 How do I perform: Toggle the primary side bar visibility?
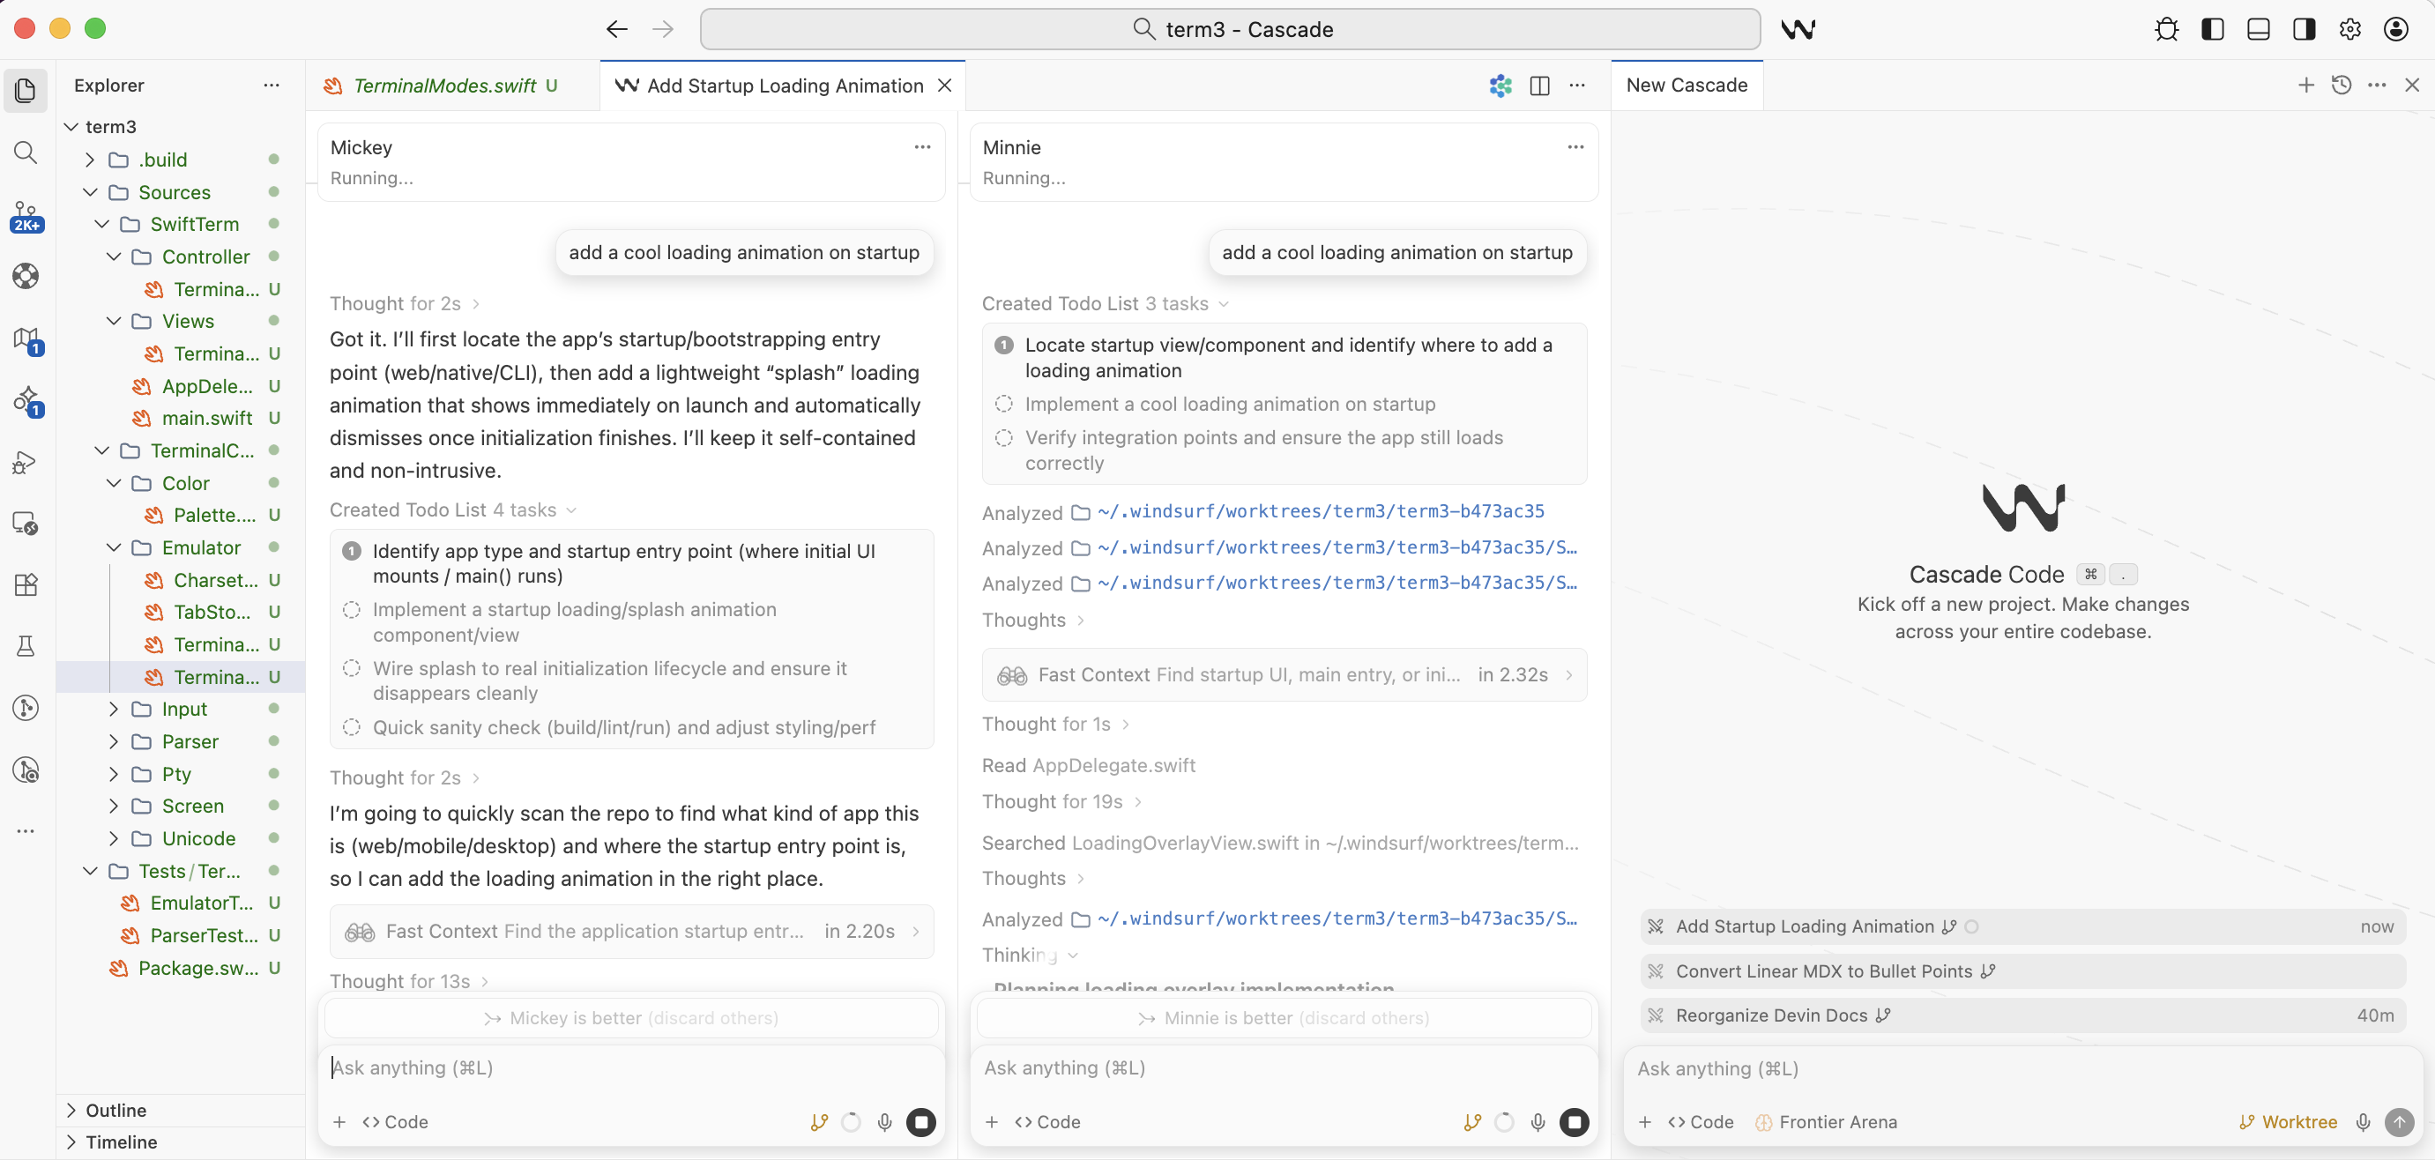[2212, 29]
